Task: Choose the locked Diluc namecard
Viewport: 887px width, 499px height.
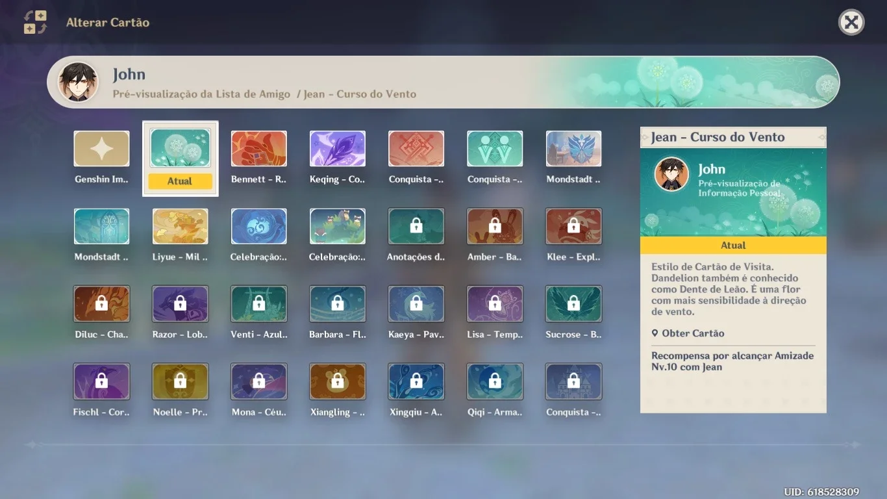Action: tap(101, 303)
